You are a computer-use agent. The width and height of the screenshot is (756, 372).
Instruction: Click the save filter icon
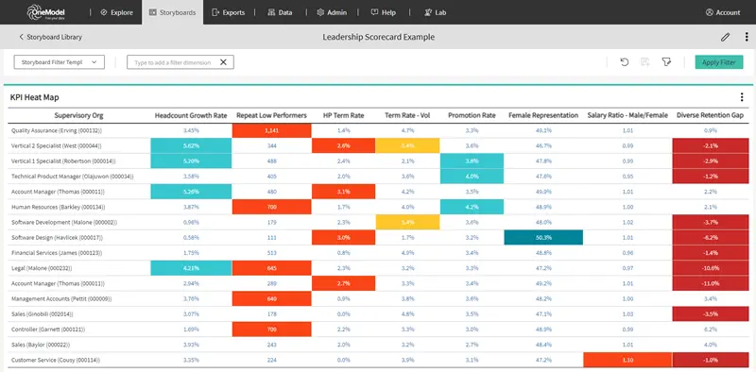coord(645,62)
